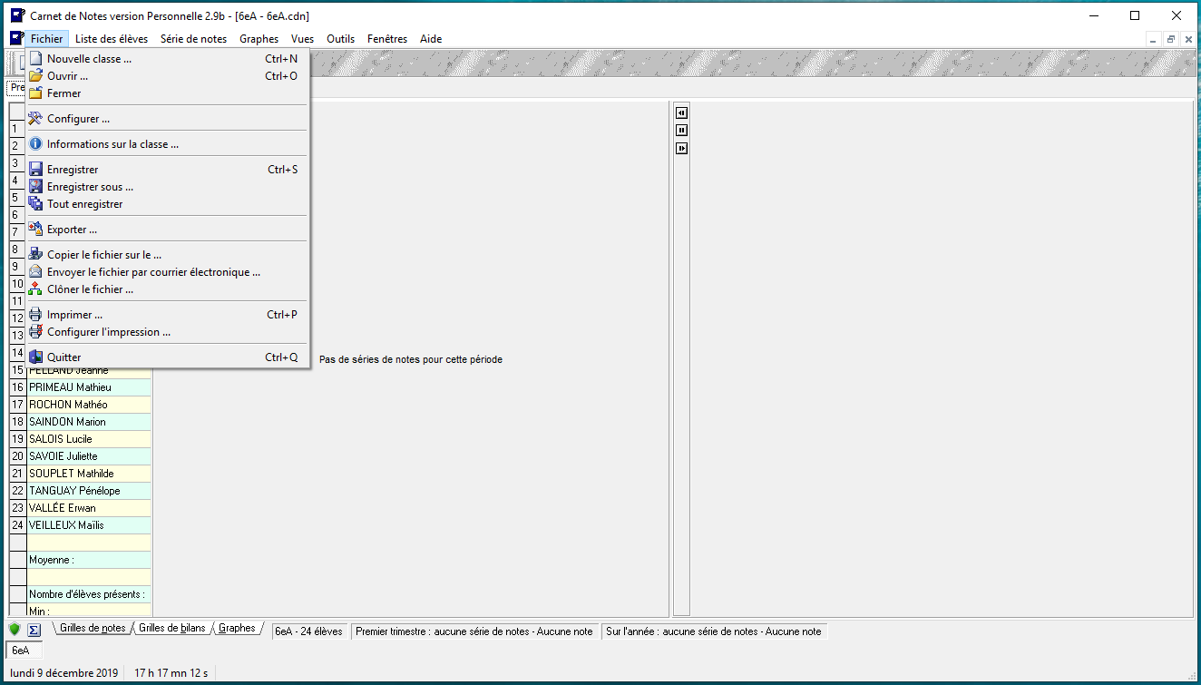Click the sigma summation icon at bottom

pyautogui.click(x=34, y=630)
